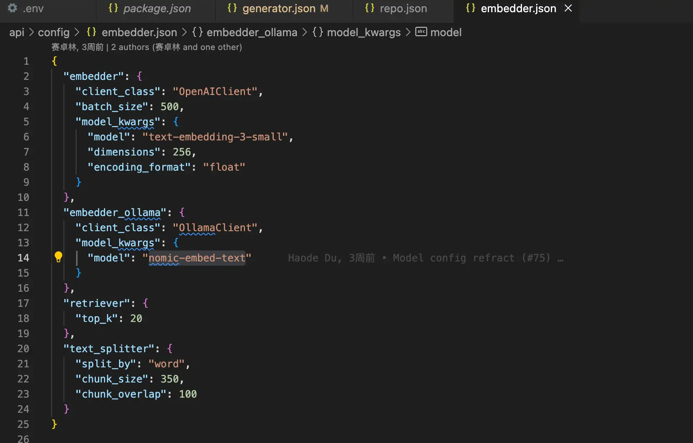This screenshot has width=693, height=443.
Task: Select the repo.json tab
Action: [x=403, y=8]
